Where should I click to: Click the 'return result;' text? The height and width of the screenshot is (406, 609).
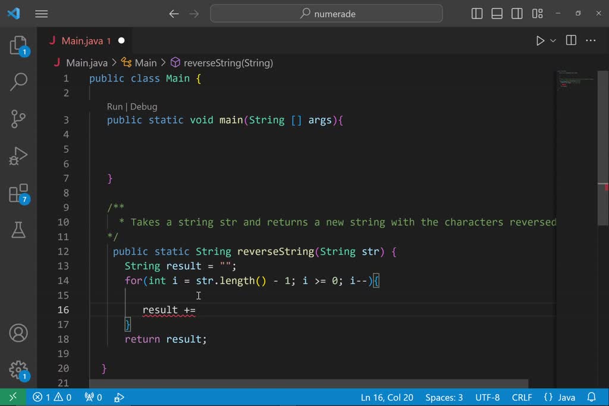click(x=166, y=339)
